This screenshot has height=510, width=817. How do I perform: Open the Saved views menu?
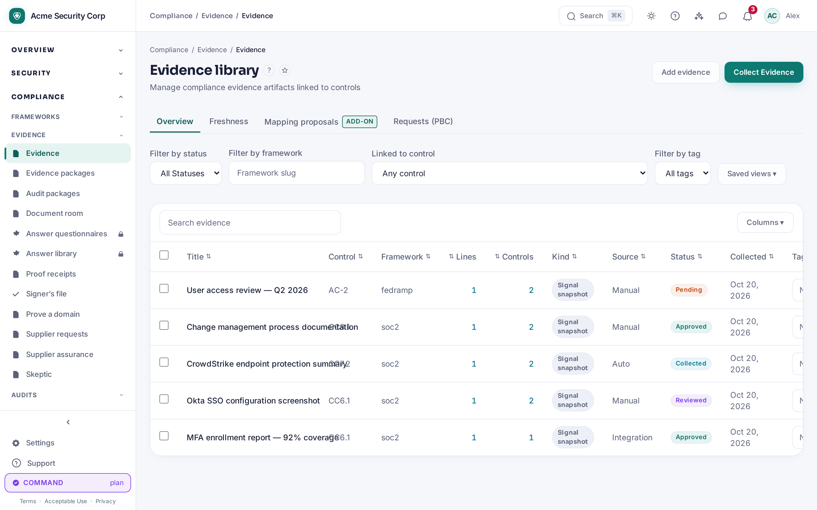(x=752, y=174)
